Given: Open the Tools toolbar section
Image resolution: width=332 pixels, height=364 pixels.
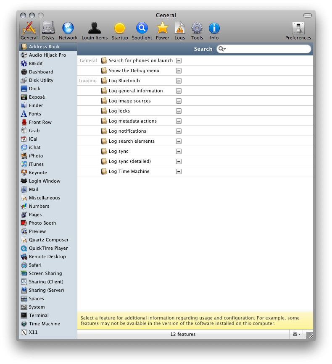Looking at the screenshot, I should [x=197, y=31].
